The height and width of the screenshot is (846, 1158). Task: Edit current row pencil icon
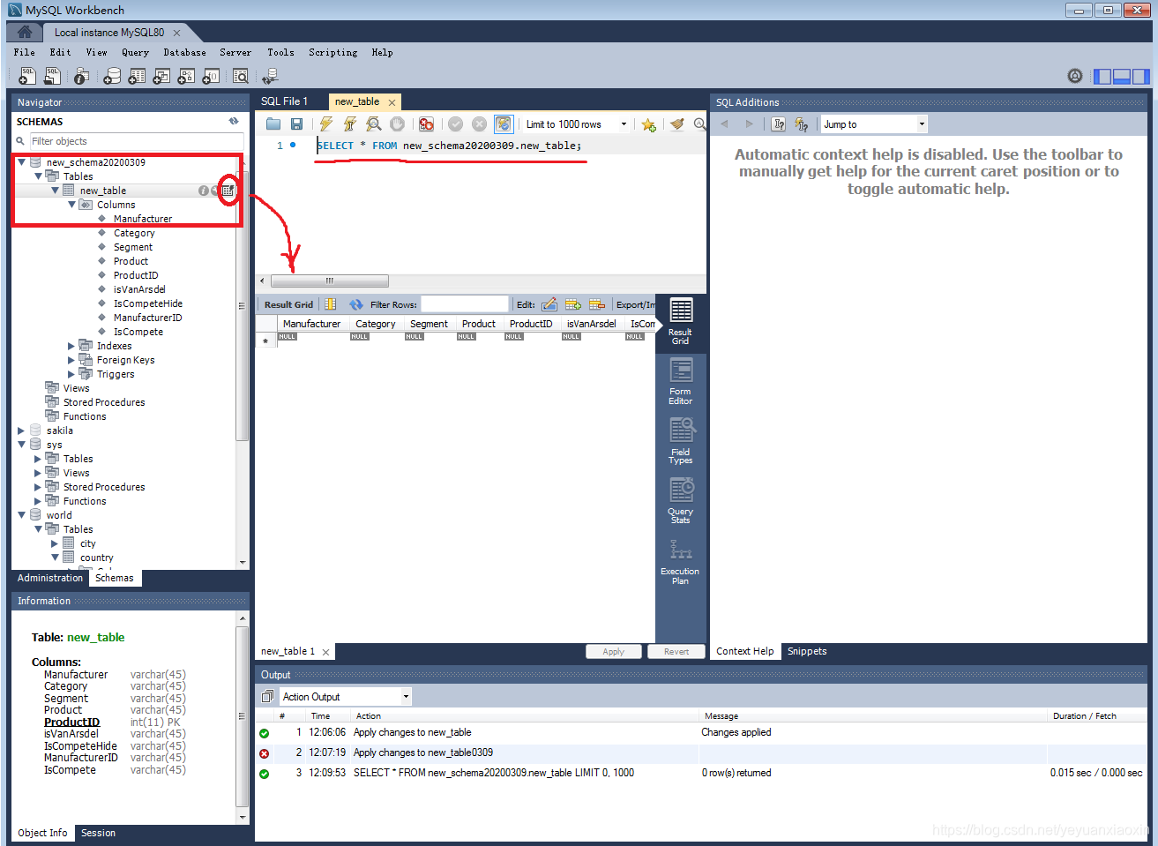[x=549, y=304]
